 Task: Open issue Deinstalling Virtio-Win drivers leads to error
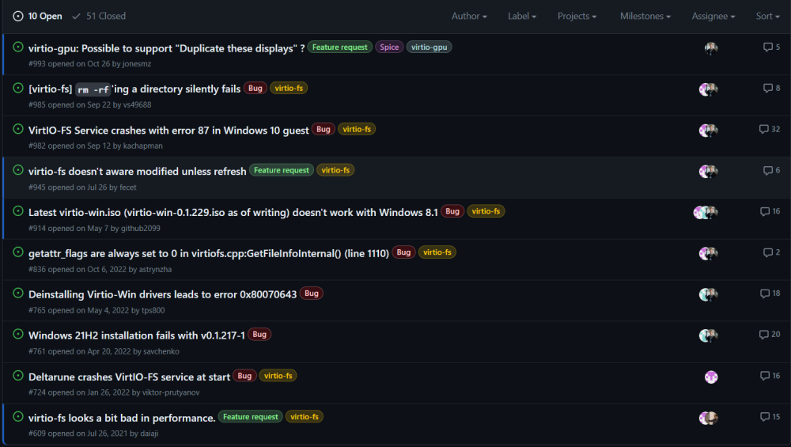pyautogui.click(x=162, y=294)
